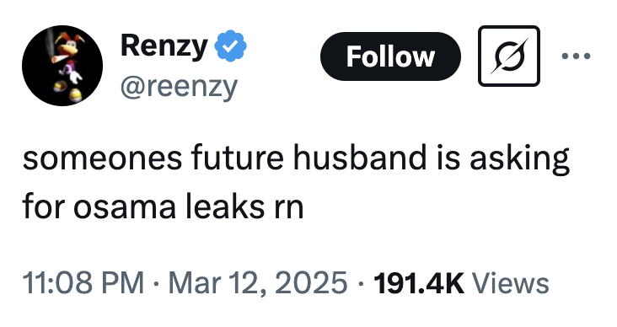Viewport: 617px width, 327px height.
Task: Open the Grok explain-post icon
Action: pos(509,56)
